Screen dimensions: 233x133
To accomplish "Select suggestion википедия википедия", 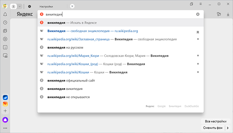I will [120, 89].
